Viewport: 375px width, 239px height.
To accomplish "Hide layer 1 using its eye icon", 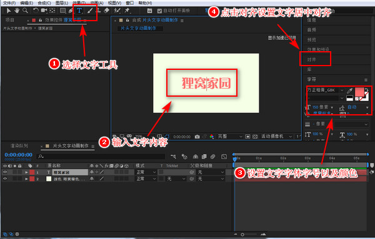I will [5, 172].
